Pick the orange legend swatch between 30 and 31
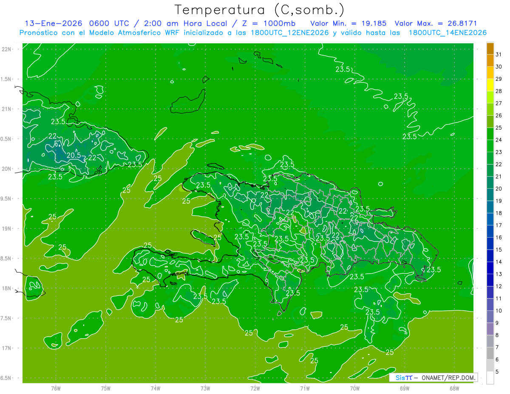Image resolution: width=510 pixels, height=394 pixels. click(x=490, y=60)
